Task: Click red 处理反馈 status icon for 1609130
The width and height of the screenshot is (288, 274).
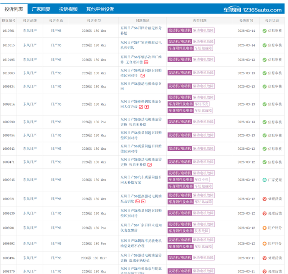Action: click(x=264, y=213)
